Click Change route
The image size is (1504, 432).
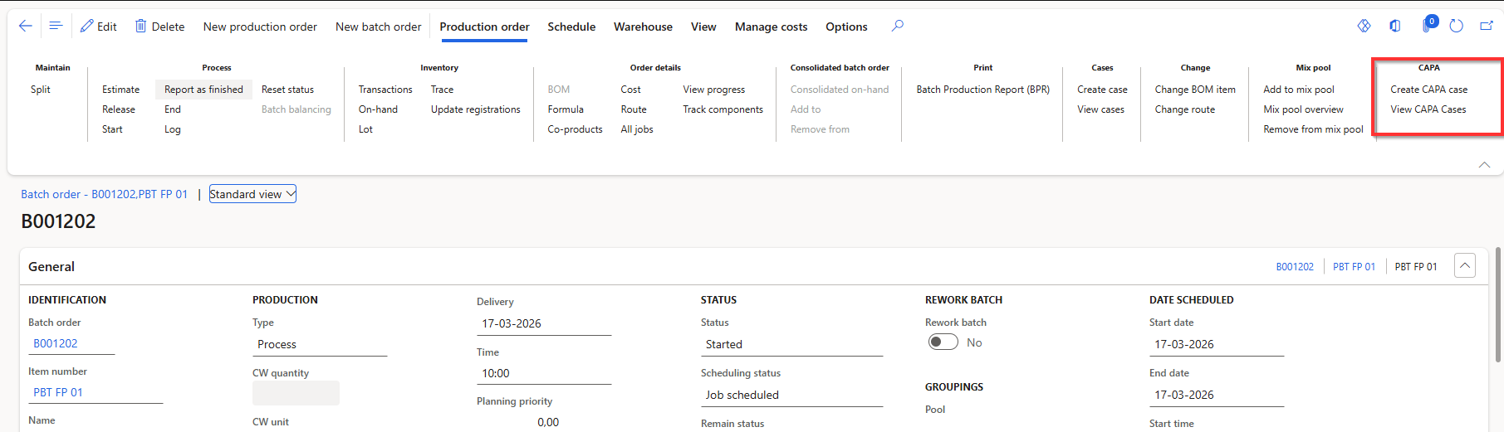point(1184,109)
